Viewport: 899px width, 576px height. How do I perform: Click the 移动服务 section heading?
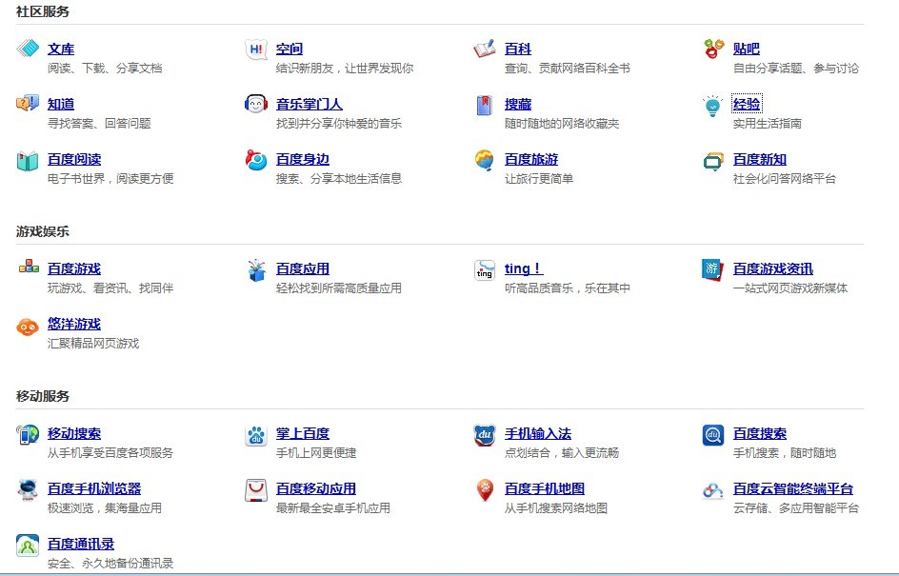[x=43, y=396]
